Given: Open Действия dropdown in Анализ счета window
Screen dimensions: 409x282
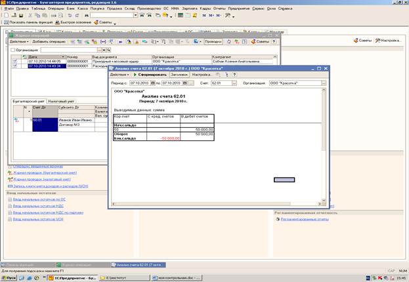Looking at the screenshot, I should (x=119, y=75).
